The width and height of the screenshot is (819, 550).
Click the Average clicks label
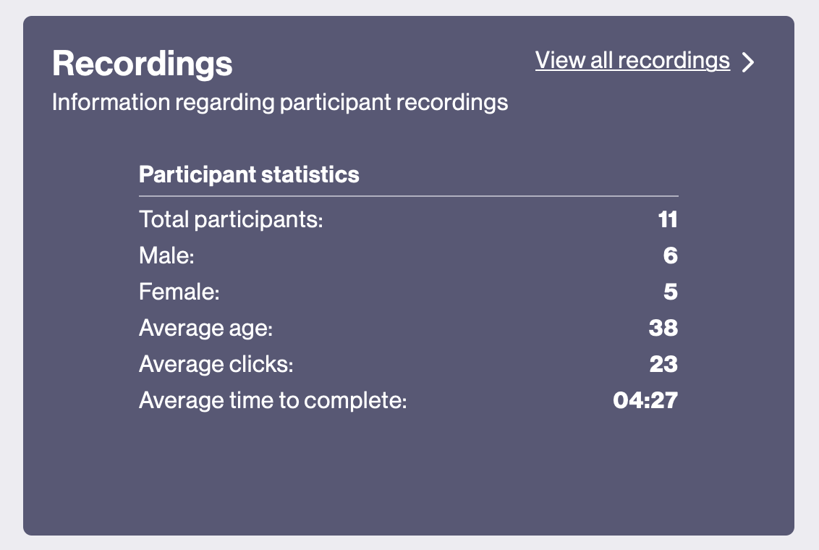coord(216,364)
